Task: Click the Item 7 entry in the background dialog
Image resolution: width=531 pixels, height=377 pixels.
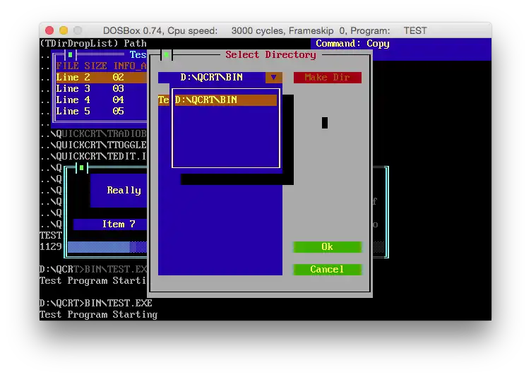Action: coord(110,225)
